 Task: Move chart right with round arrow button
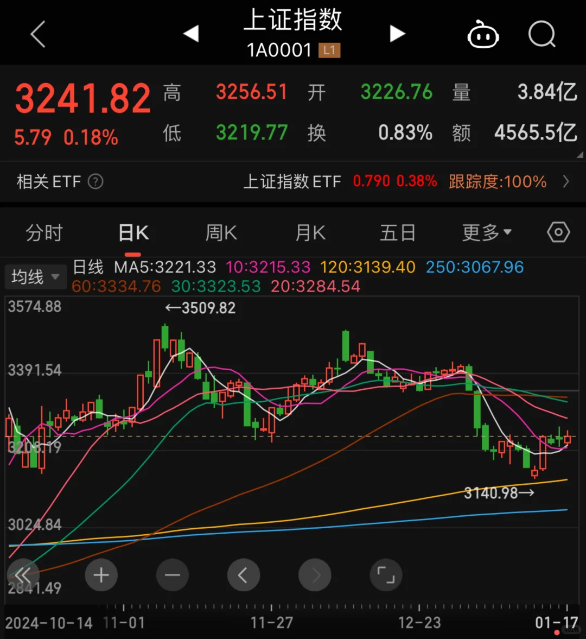coord(315,575)
